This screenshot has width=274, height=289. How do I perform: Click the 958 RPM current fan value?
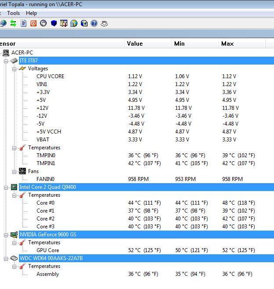pyautogui.click(x=139, y=179)
